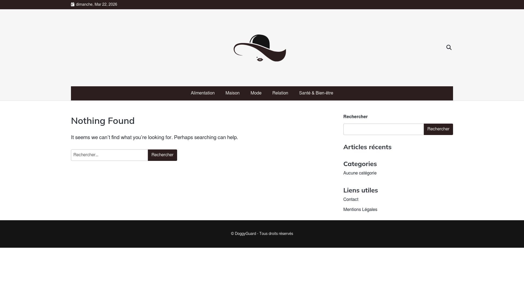
Task: Click the sidebar Rechercher button
Action: (438, 129)
